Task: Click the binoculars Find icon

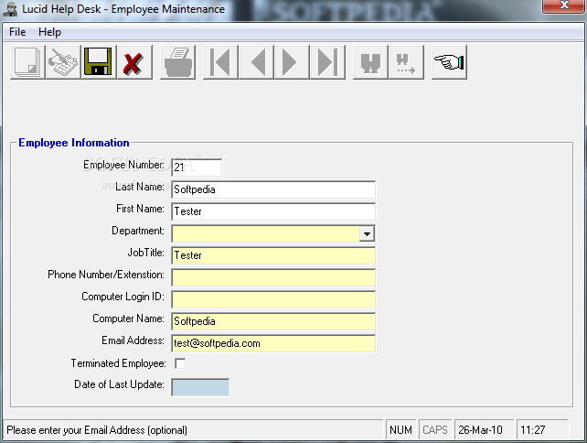Action: point(370,62)
